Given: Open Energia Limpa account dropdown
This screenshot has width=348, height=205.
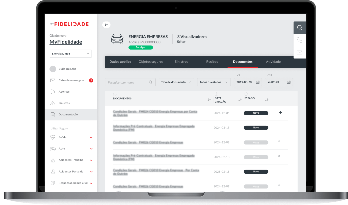Looking at the screenshot, I should tap(70, 54).
